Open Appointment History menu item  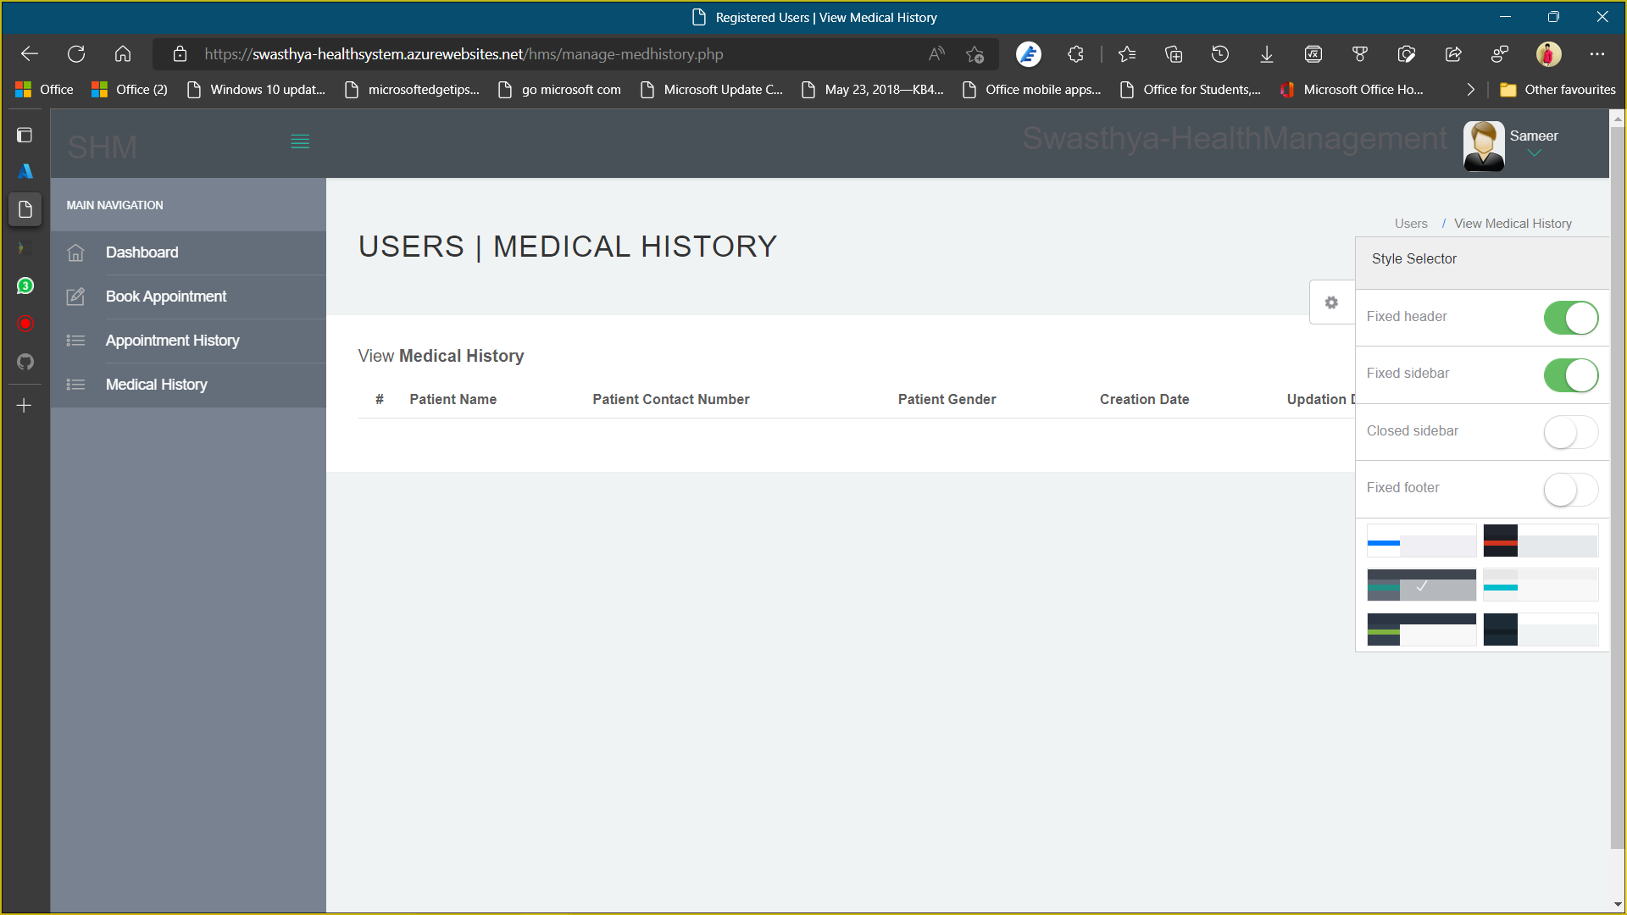coord(188,341)
